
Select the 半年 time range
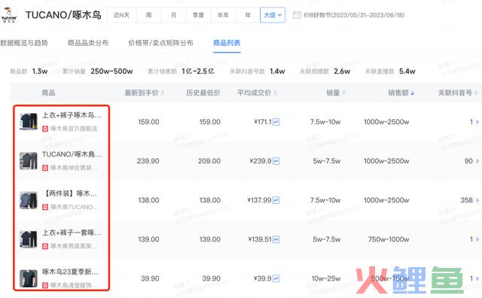coord(223,15)
